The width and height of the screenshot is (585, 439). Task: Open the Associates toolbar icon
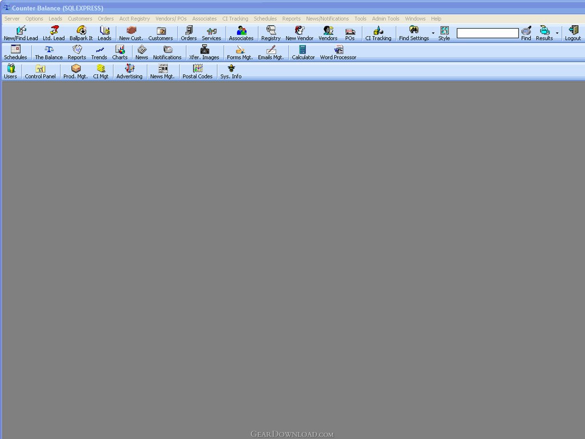(x=241, y=33)
